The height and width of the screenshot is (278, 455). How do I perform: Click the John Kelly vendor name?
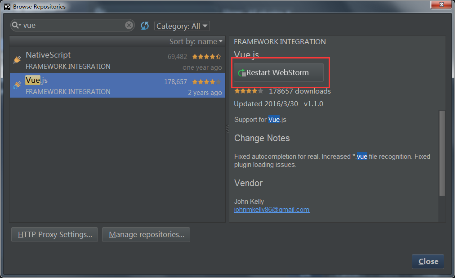tap(249, 202)
